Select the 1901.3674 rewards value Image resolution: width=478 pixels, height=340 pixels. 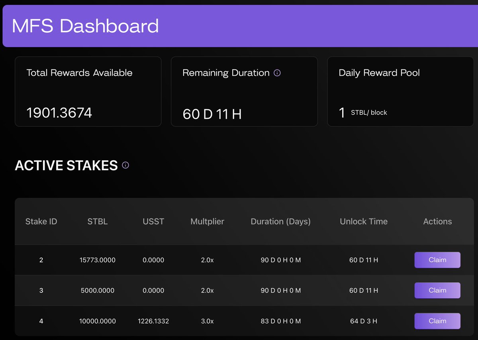pyautogui.click(x=59, y=113)
